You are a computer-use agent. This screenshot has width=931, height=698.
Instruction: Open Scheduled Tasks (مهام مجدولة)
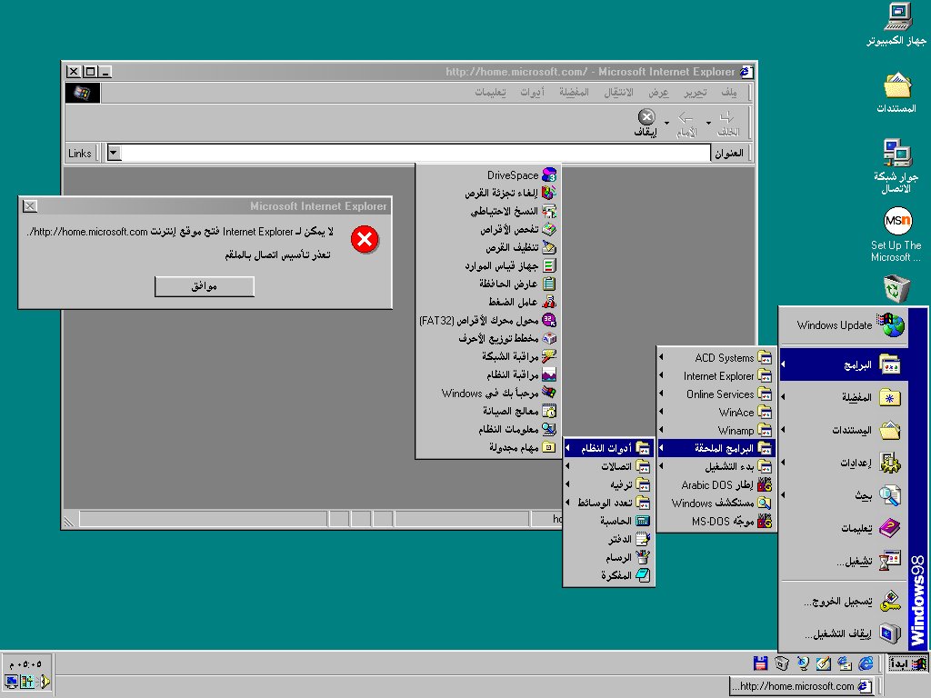488,447
